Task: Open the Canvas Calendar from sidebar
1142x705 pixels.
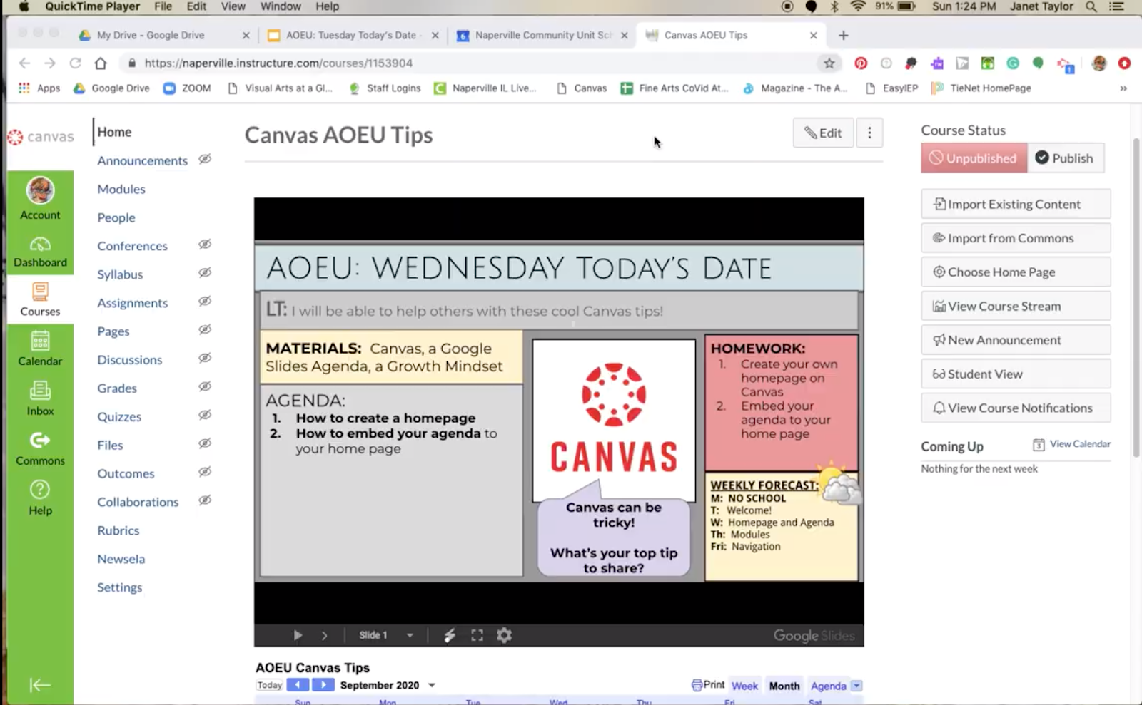Action: [x=40, y=349]
